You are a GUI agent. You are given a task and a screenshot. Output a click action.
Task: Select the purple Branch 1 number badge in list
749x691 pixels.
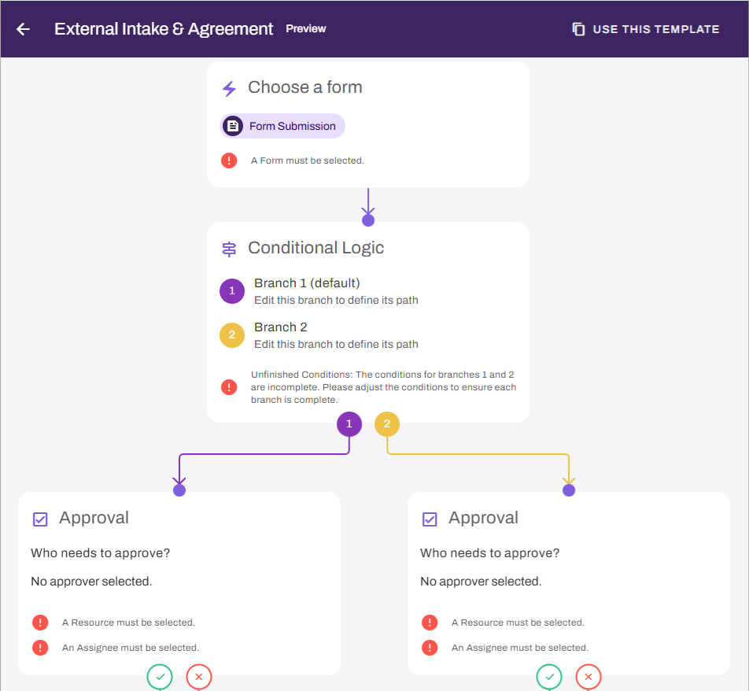pyautogui.click(x=232, y=291)
